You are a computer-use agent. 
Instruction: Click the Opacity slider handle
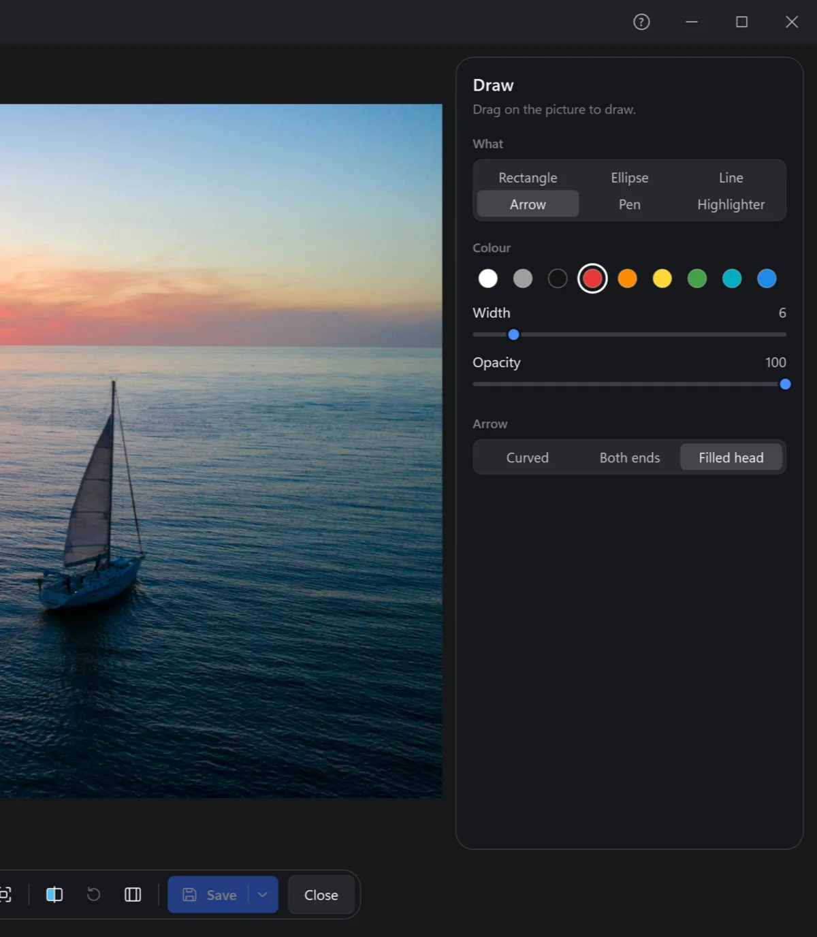(785, 384)
